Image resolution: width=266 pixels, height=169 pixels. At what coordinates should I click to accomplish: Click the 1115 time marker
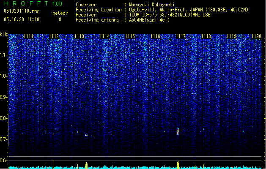point(130,36)
